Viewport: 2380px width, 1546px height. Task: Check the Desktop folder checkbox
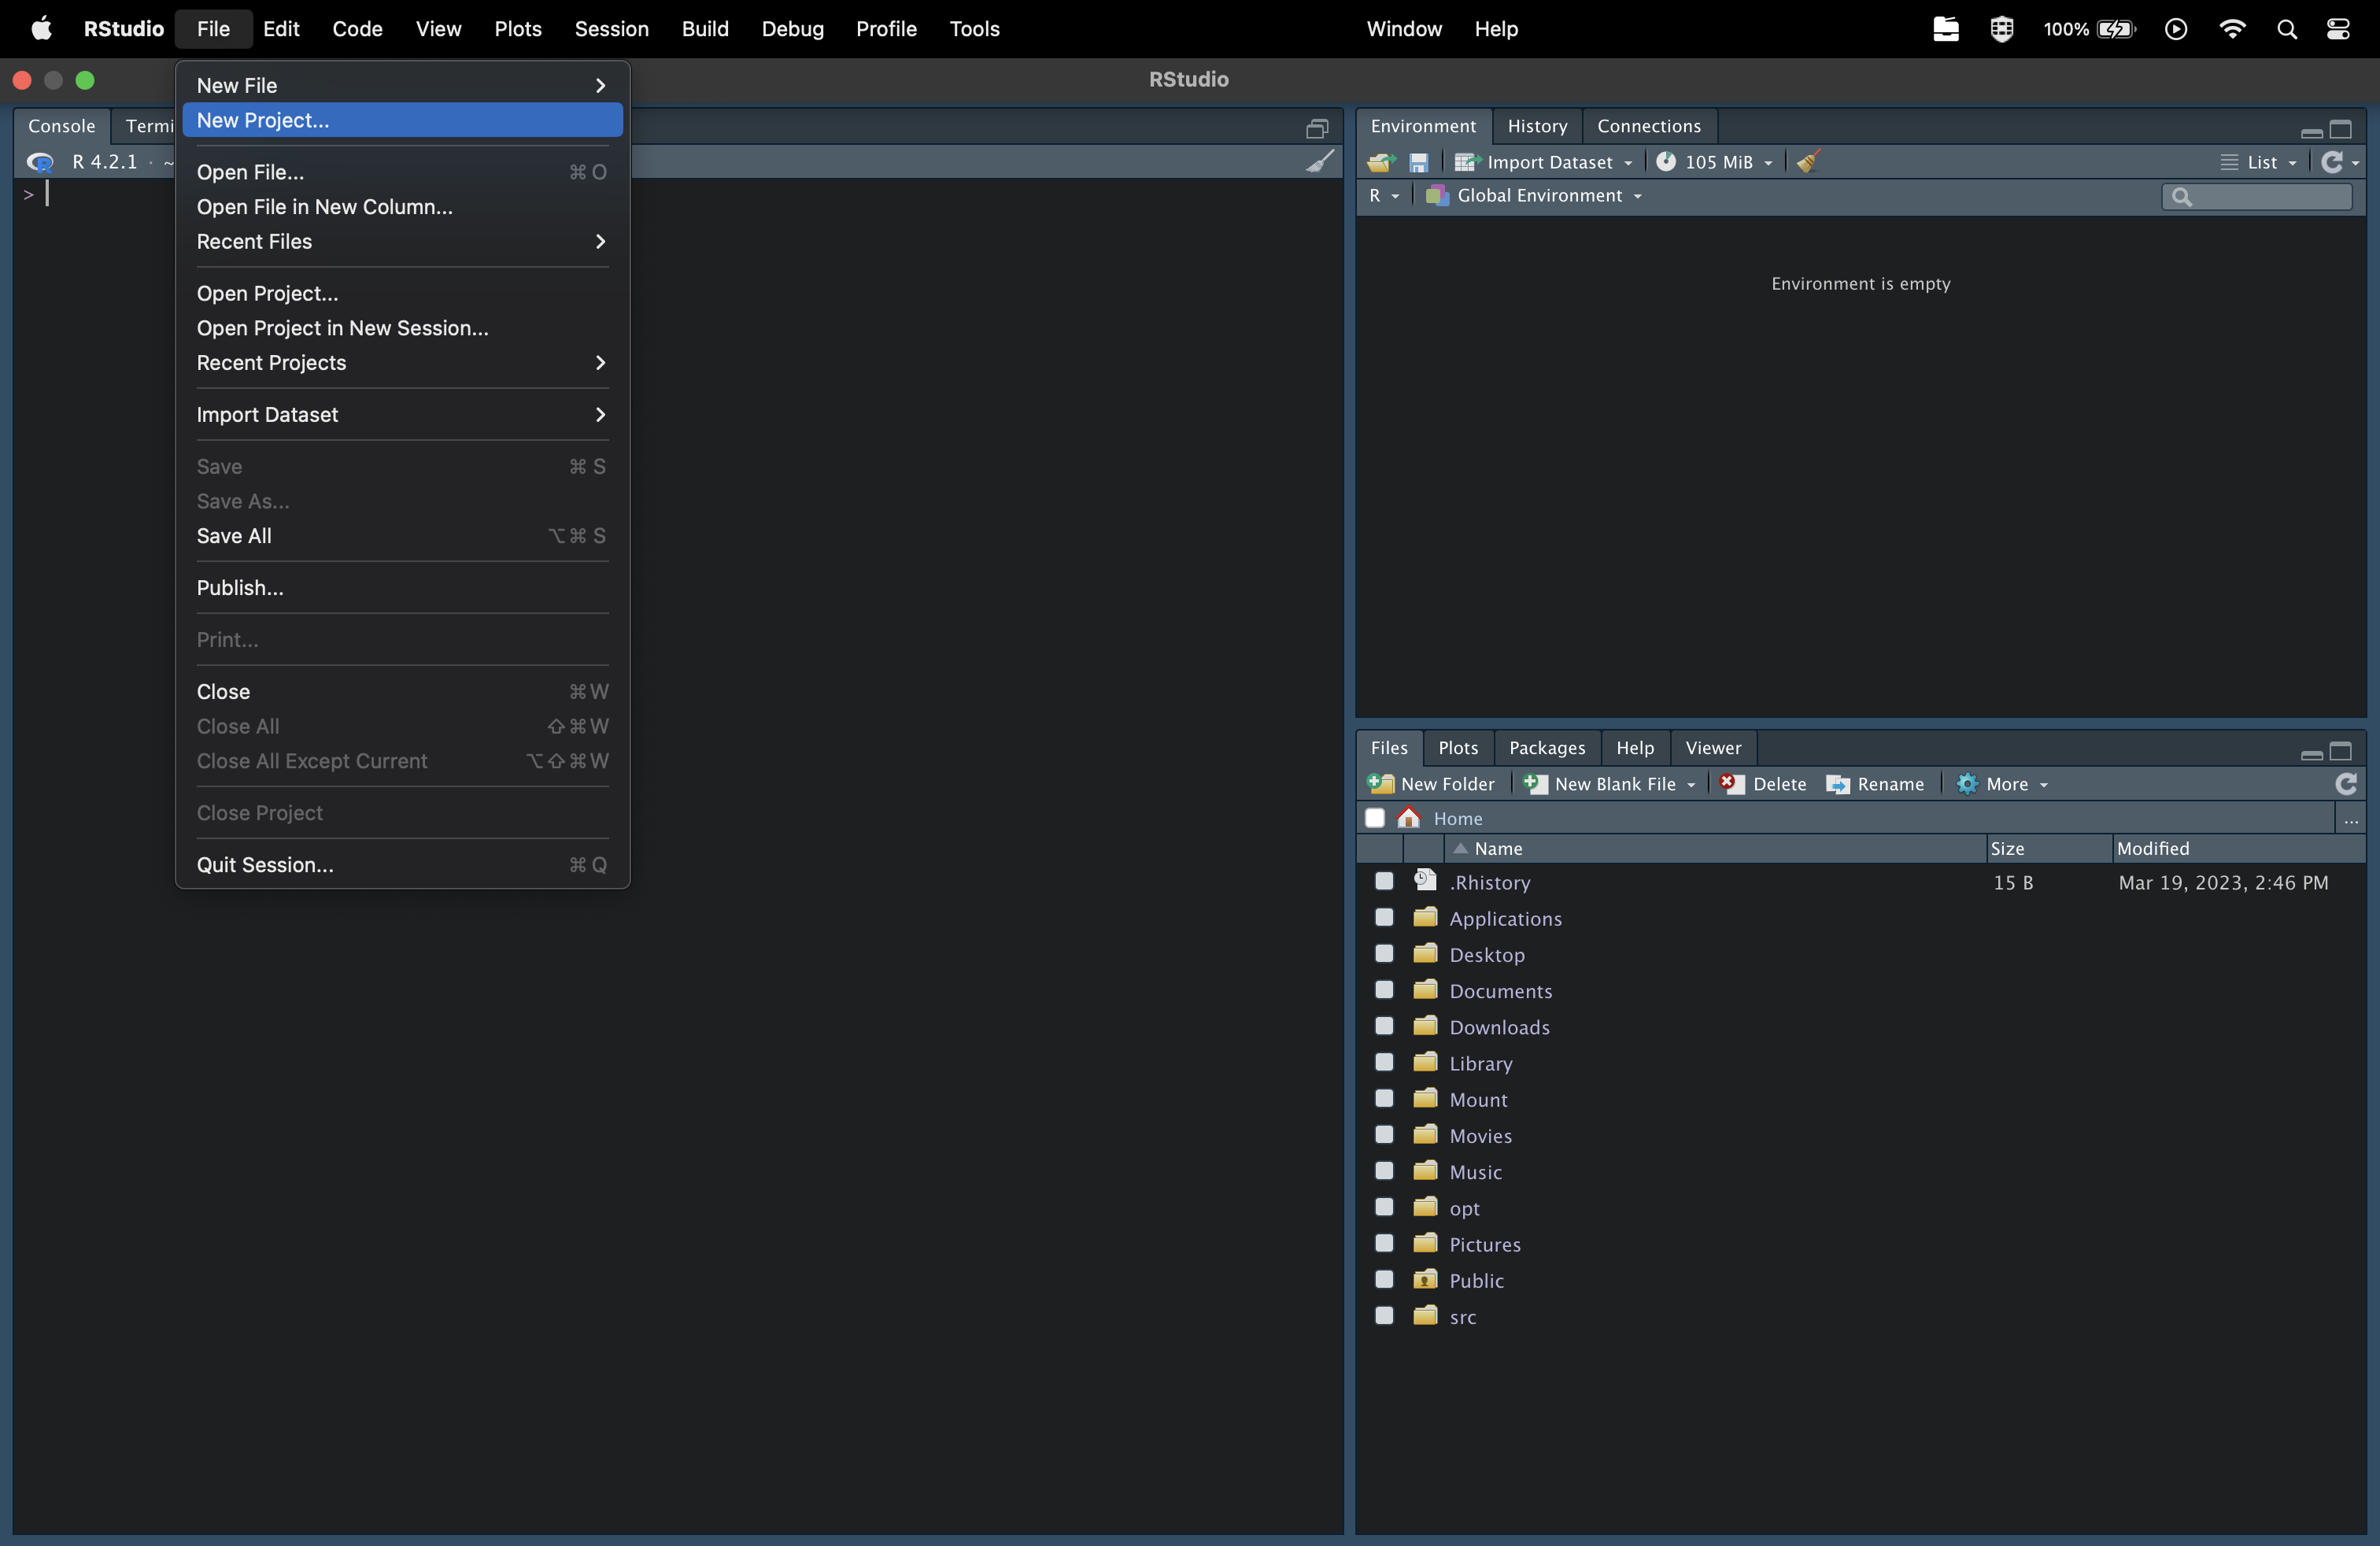pos(1384,953)
